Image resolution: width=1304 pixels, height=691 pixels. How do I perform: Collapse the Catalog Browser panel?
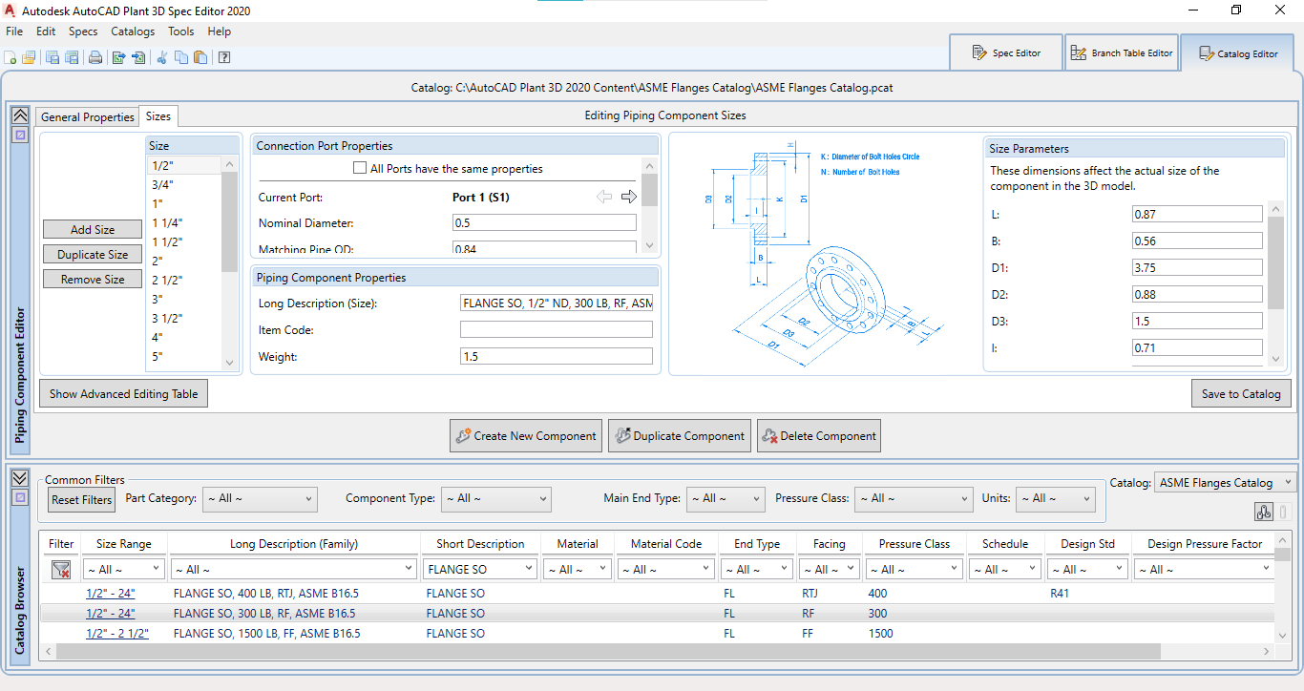click(x=19, y=477)
